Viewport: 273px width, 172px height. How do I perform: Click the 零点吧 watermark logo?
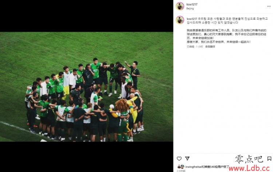249,159
